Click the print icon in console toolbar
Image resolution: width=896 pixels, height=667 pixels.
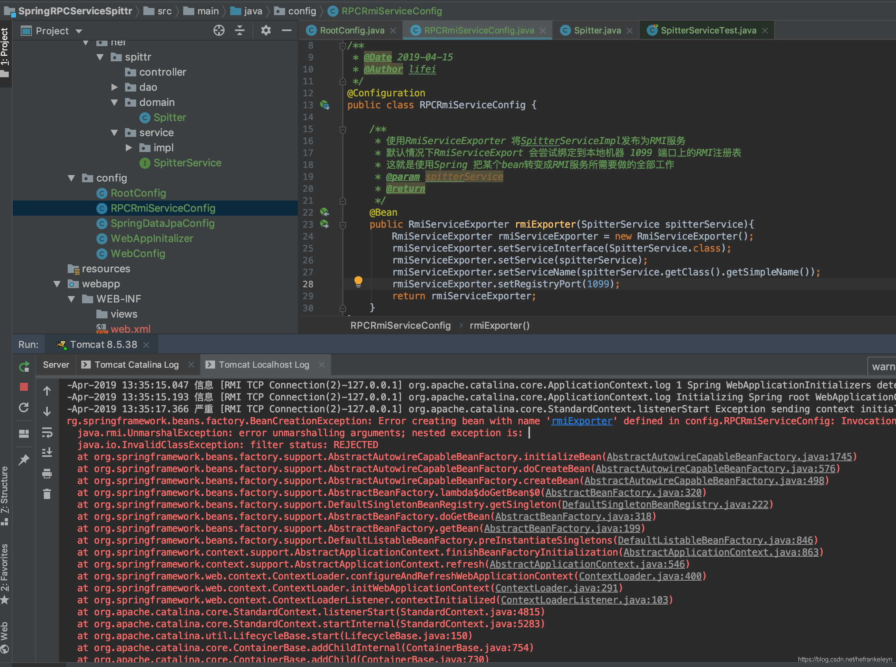47,473
